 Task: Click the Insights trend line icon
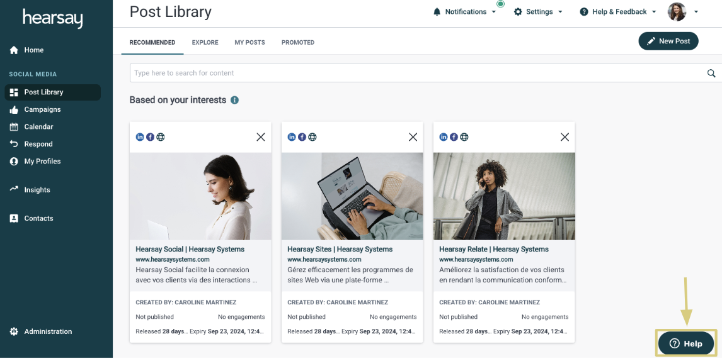(x=14, y=189)
